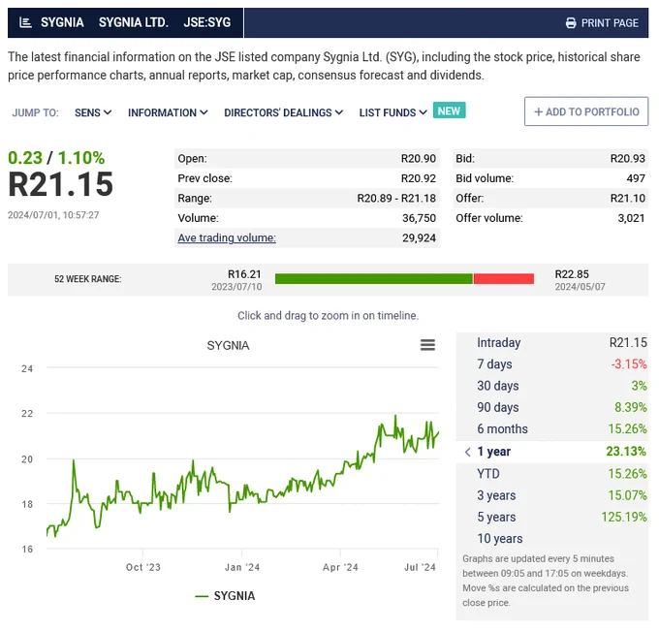
Task: Click the chart title SYGNIA
Action: tap(228, 346)
